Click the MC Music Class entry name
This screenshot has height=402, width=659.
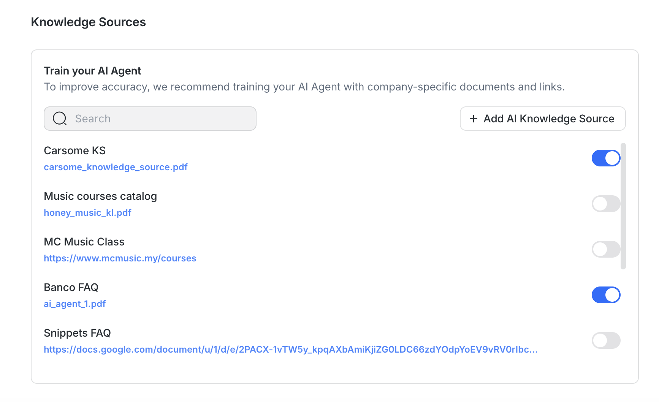tap(84, 242)
